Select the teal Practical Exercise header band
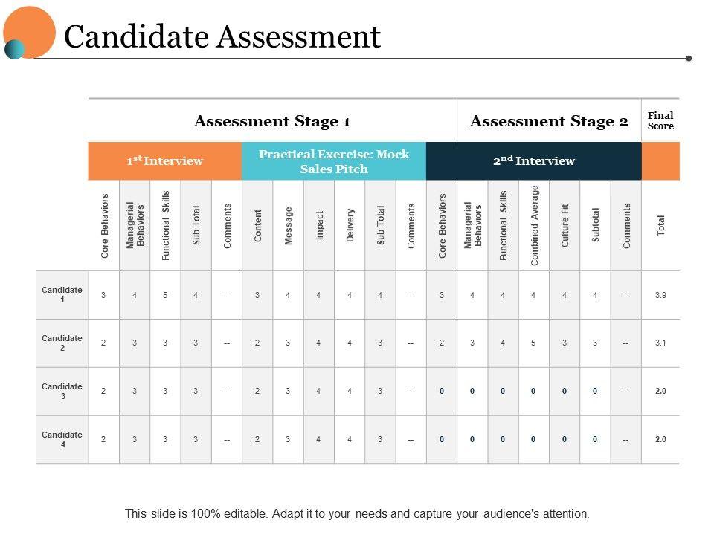714x535 pixels. (334, 160)
